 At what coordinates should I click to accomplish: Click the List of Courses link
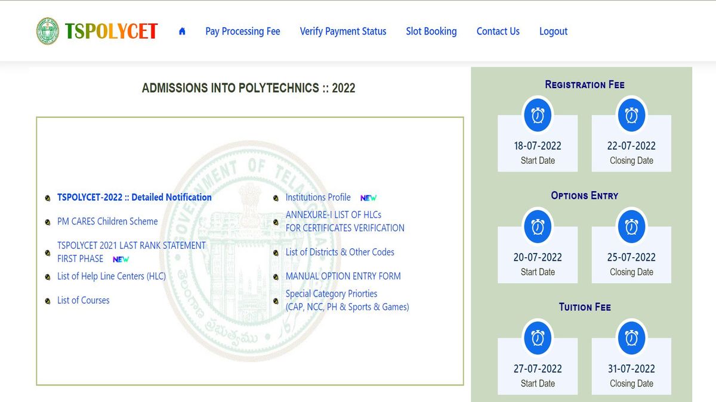[83, 300]
